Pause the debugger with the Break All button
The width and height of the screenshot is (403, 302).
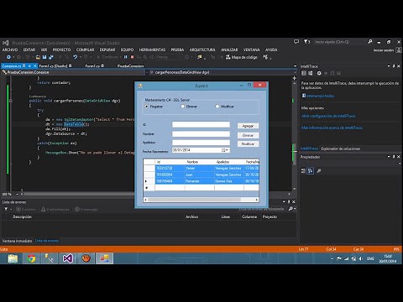tap(126, 57)
